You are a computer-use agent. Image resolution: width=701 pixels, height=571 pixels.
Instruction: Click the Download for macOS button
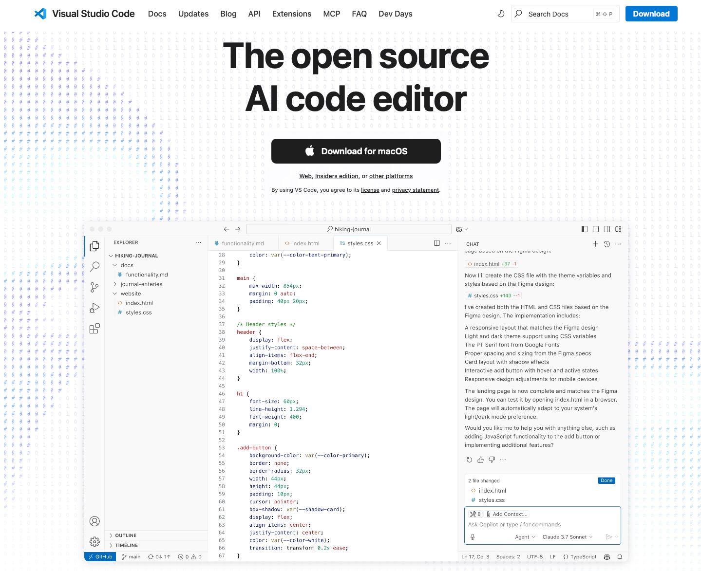[356, 151]
